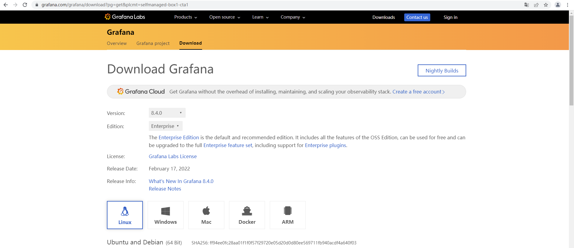The image size is (574, 248).
Task: Open the Enterprise feature set link
Action: [228, 145]
